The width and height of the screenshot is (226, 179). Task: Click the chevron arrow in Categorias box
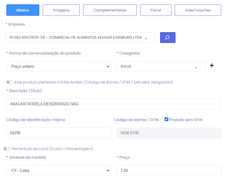click(196, 67)
